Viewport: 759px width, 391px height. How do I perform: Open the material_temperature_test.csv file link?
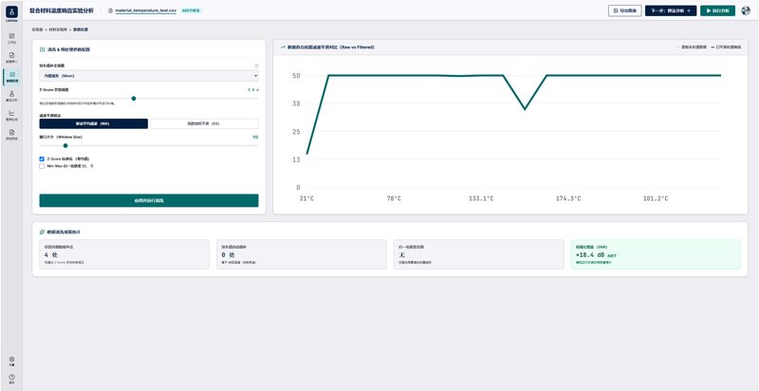click(146, 10)
